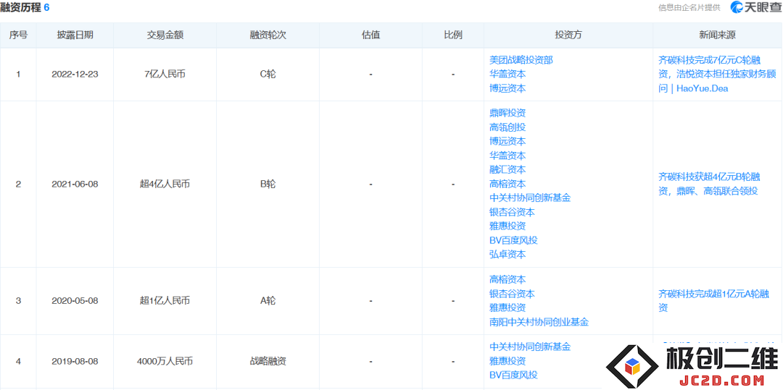
Task: Select the amount cell 超1亿人民币
Action: point(165,301)
